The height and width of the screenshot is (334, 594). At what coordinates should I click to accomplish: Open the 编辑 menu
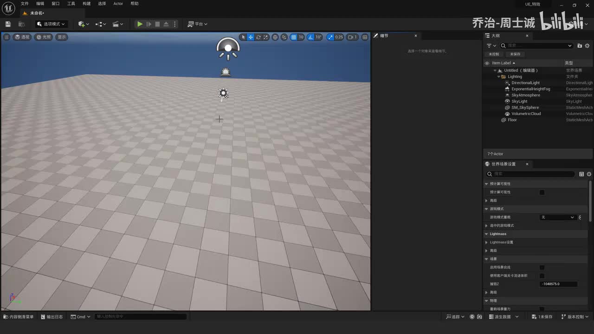(x=40, y=4)
